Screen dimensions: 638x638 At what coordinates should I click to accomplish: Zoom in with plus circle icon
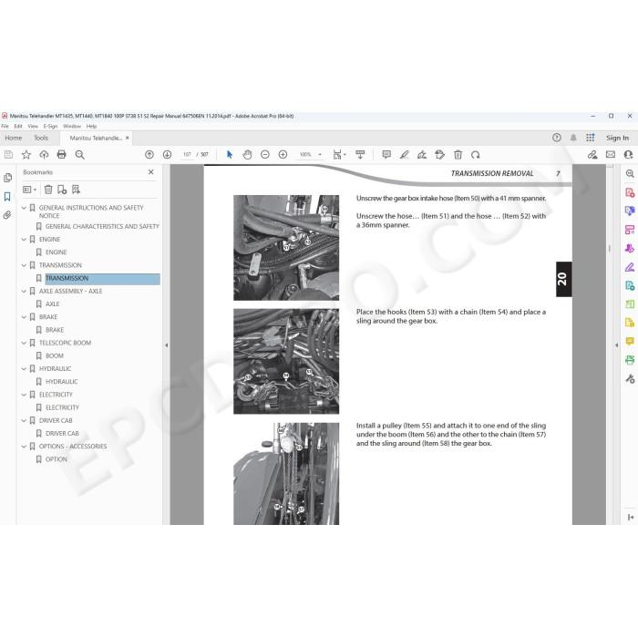pyautogui.click(x=283, y=155)
